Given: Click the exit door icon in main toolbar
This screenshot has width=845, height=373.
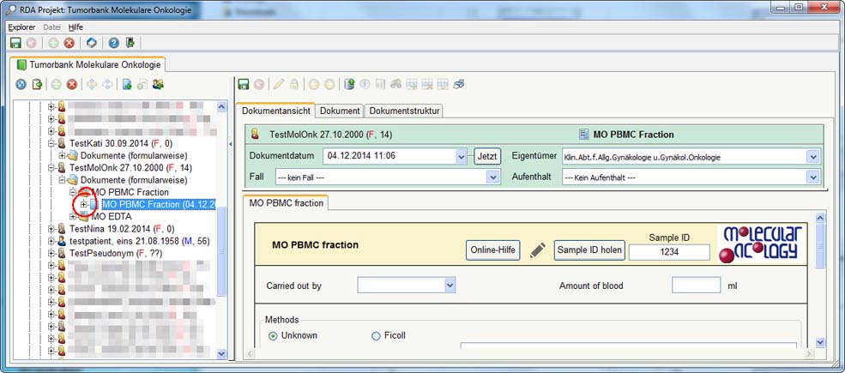Looking at the screenshot, I should click(x=130, y=42).
